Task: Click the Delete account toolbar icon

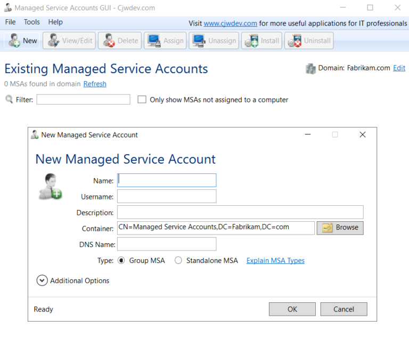Action: point(109,41)
